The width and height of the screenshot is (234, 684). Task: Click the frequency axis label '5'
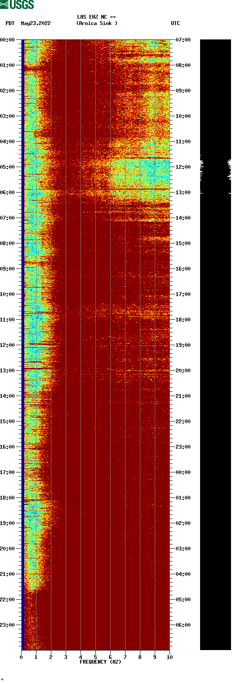tap(95, 657)
